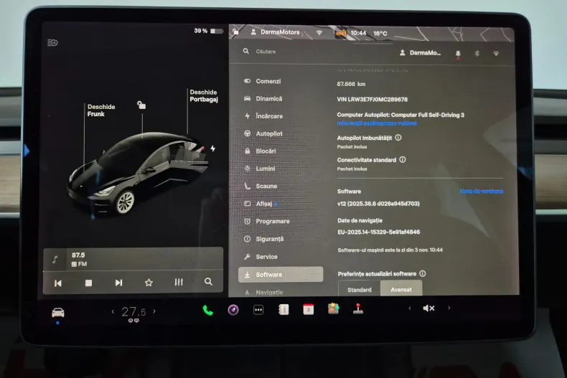Open notifications bell icon
Screen dimensions: 567x378
pyautogui.click(x=458, y=54)
